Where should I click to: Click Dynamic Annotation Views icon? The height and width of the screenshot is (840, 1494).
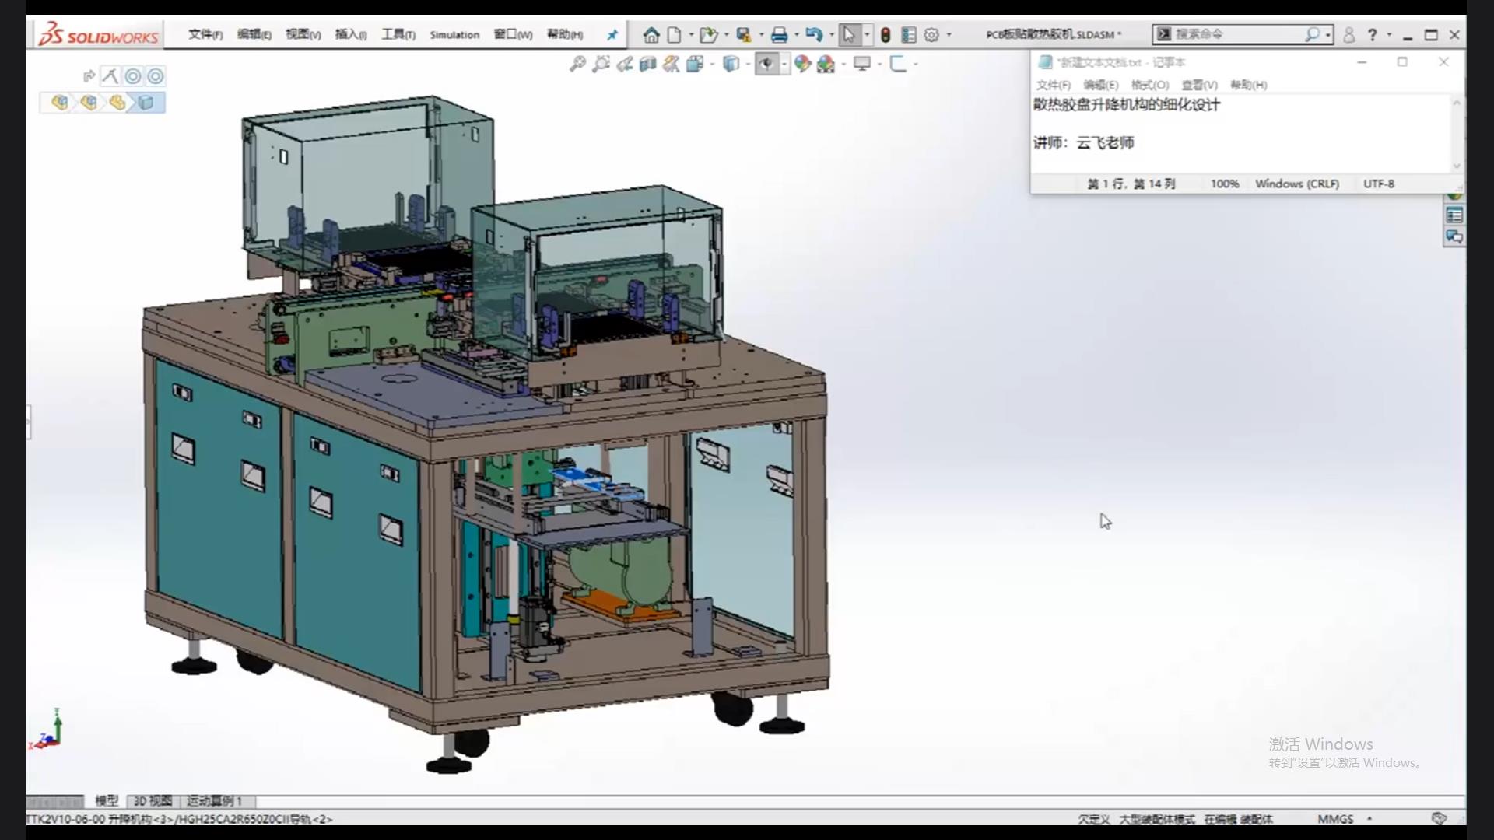671,64
